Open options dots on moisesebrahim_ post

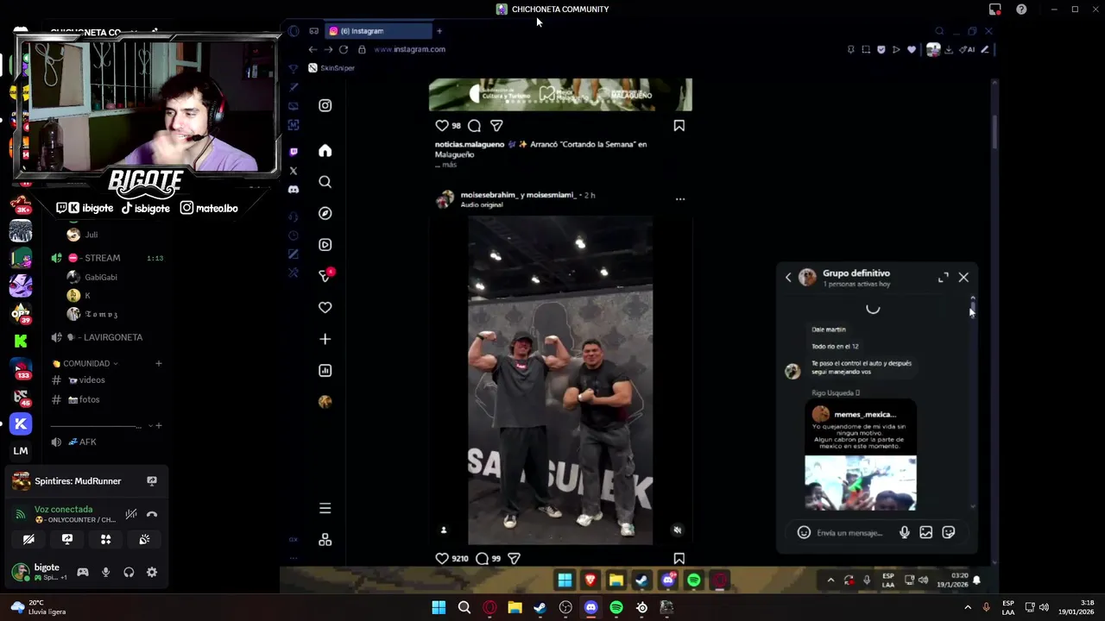click(x=680, y=199)
